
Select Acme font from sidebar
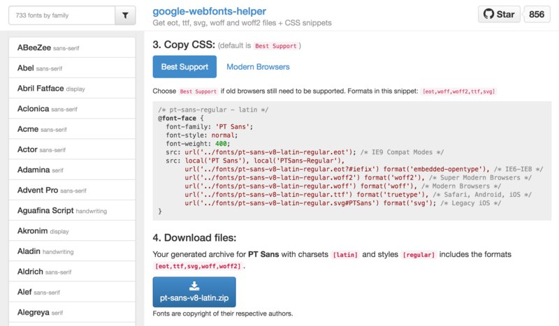(x=72, y=128)
